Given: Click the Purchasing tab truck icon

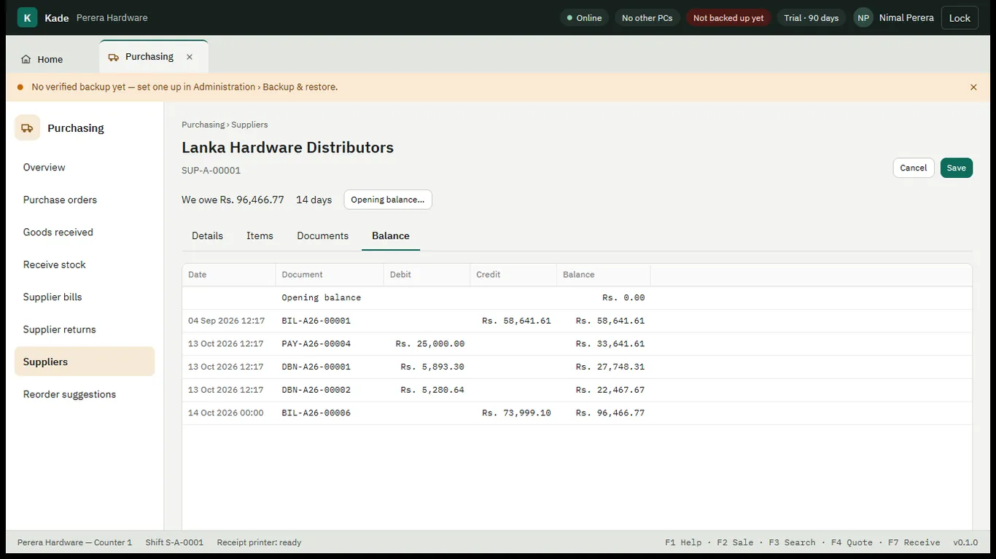Looking at the screenshot, I should pos(113,57).
